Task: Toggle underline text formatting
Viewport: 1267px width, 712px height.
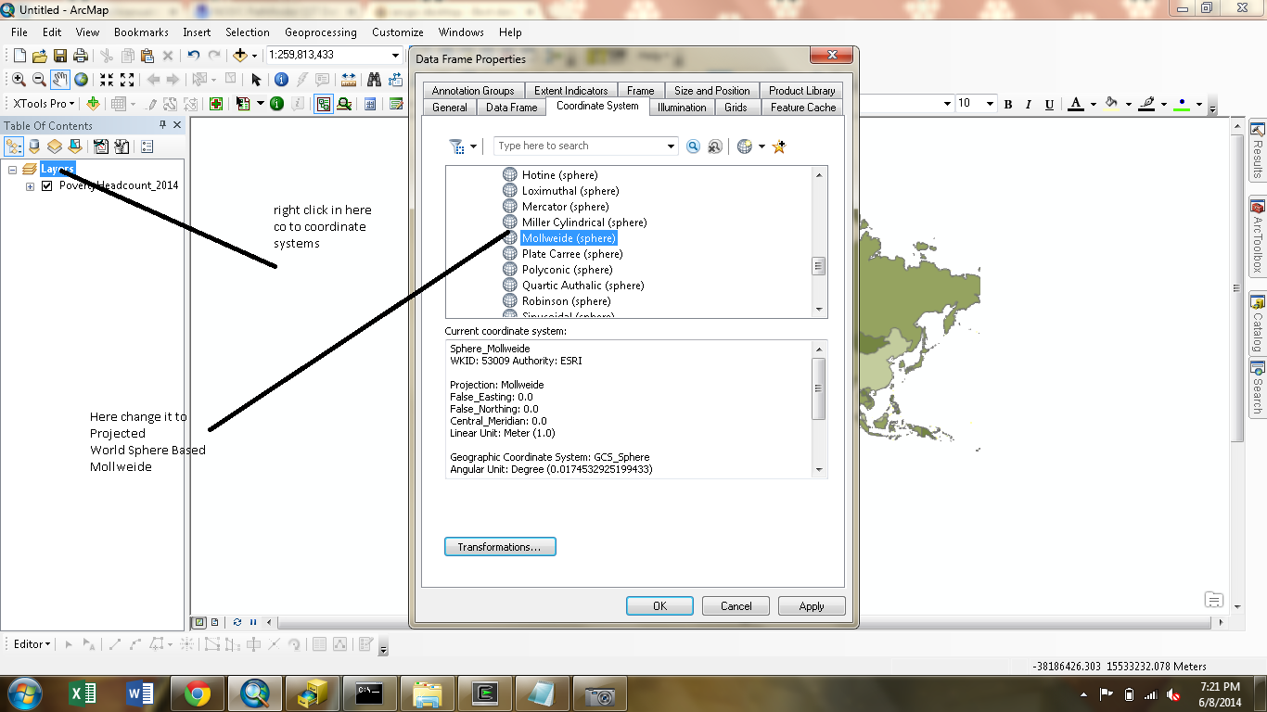Action: coord(1049,104)
